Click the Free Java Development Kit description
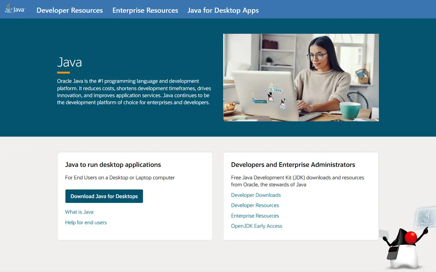 click(x=298, y=181)
